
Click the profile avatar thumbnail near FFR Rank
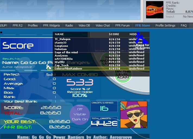[155, 10]
